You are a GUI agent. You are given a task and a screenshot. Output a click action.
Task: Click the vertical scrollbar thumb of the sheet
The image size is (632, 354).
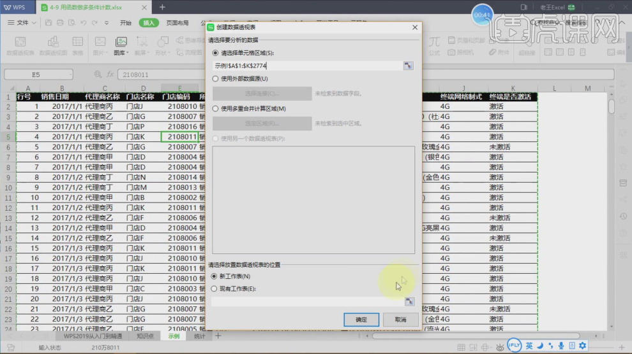coord(612,106)
